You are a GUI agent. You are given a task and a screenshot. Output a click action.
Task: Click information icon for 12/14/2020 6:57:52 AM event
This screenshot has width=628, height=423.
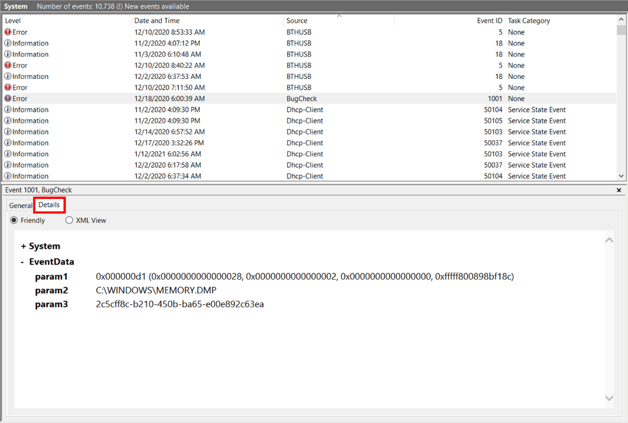[8, 132]
